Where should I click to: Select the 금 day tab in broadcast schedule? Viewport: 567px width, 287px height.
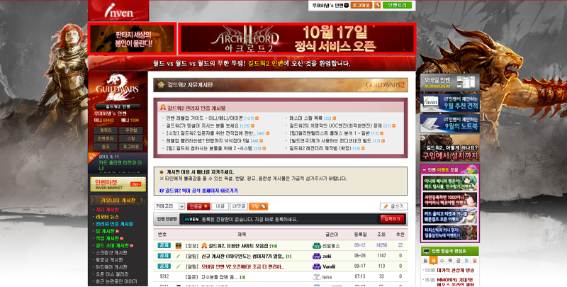(458, 261)
